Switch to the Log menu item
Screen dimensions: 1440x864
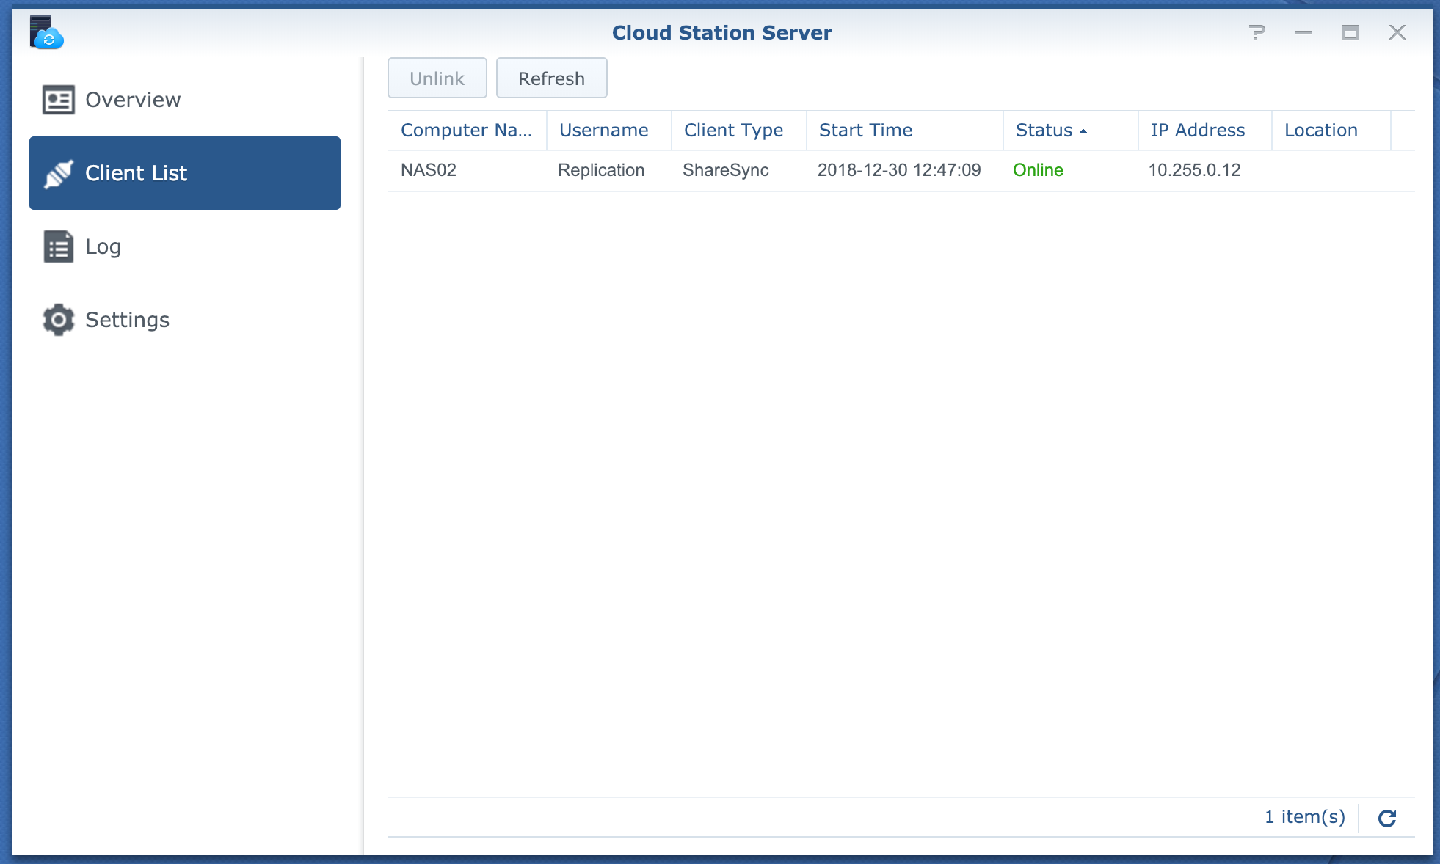pyautogui.click(x=185, y=246)
